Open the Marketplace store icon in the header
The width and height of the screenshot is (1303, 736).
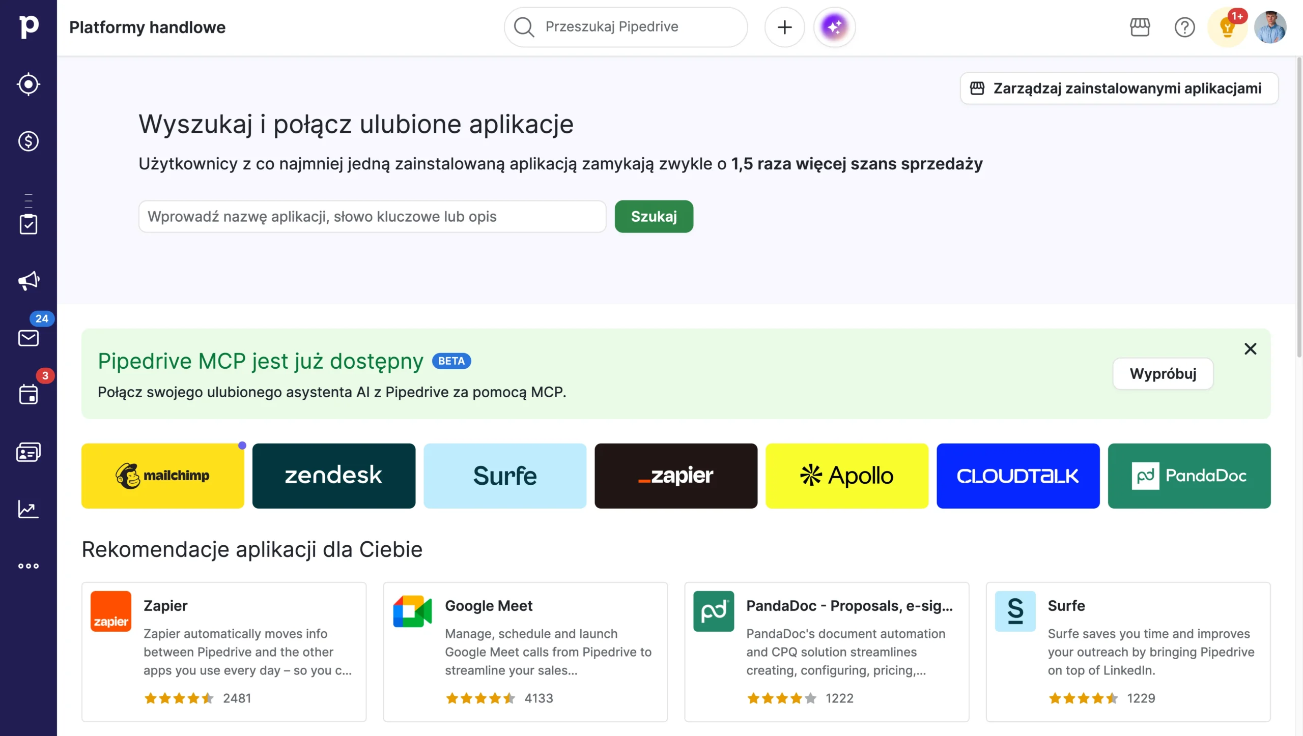[1140, 27]
